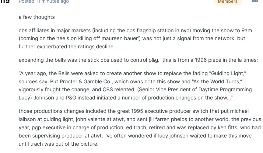Open the 'Posted 11 minutes ago' timestamp link
The height and width of the screenshot is (153, 263).
[44, 2]
